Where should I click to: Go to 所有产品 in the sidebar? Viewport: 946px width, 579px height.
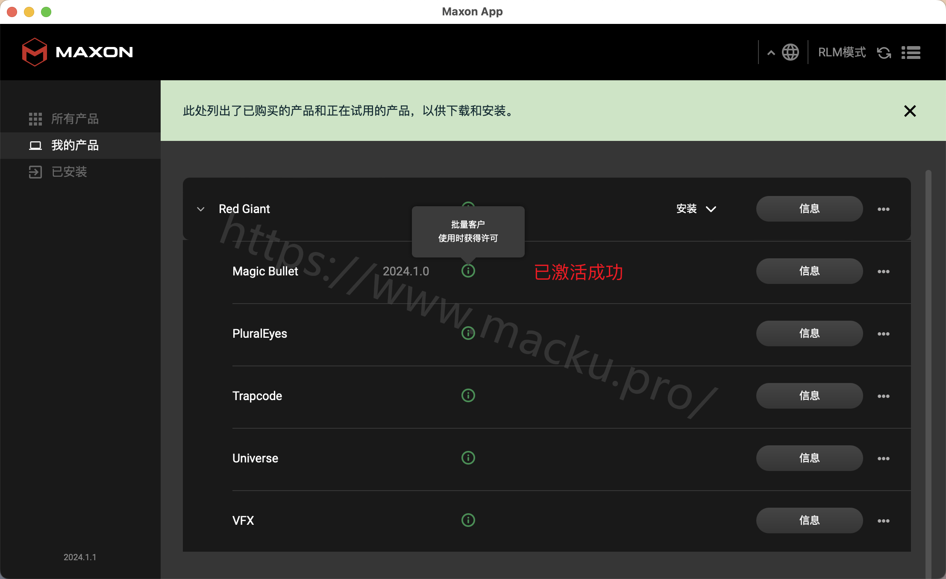click(80, 119)
